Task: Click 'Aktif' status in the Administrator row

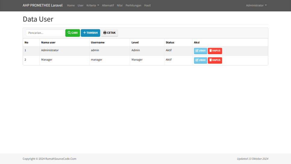Action: [168, 50]
